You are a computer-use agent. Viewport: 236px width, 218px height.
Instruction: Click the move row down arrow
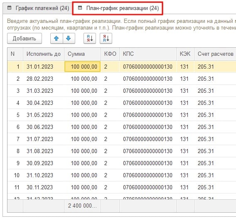(x=69, y=38)
